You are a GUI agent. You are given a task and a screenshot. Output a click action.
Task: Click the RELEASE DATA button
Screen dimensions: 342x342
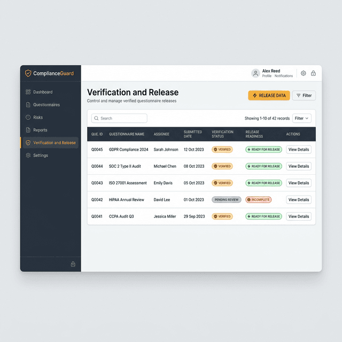click(269, 96)
